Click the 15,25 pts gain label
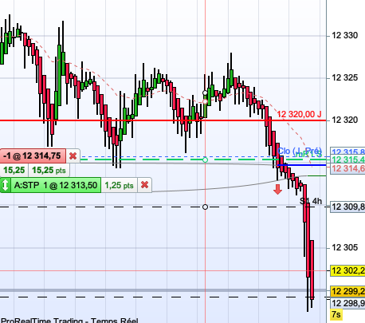 click(x=49, y=170)
